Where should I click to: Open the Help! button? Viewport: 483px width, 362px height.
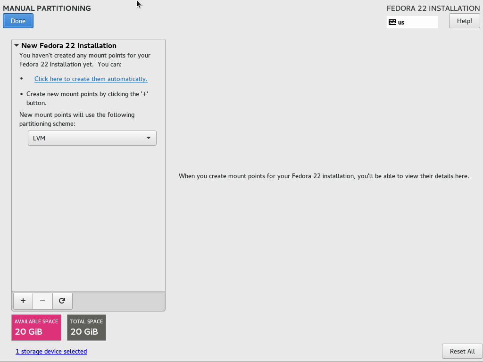[464, 21]
